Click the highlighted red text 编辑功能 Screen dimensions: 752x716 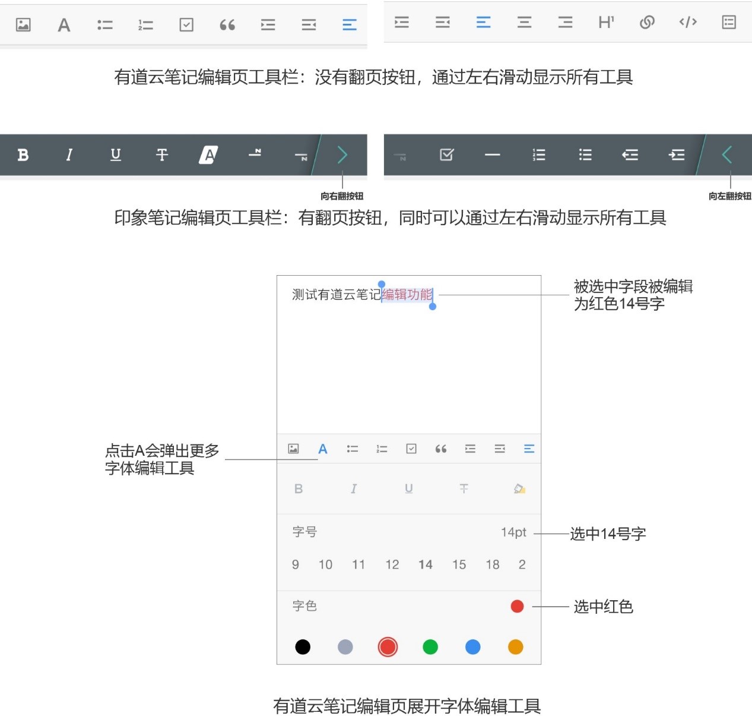click(x=407, y=295)
